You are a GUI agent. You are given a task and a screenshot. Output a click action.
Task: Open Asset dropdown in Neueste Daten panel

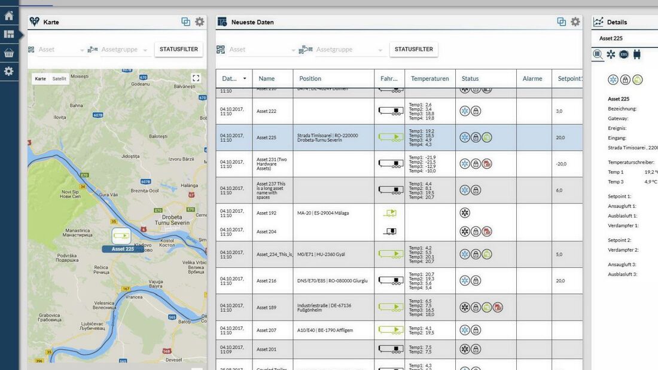pyautogui.click(x=263, y=50)
